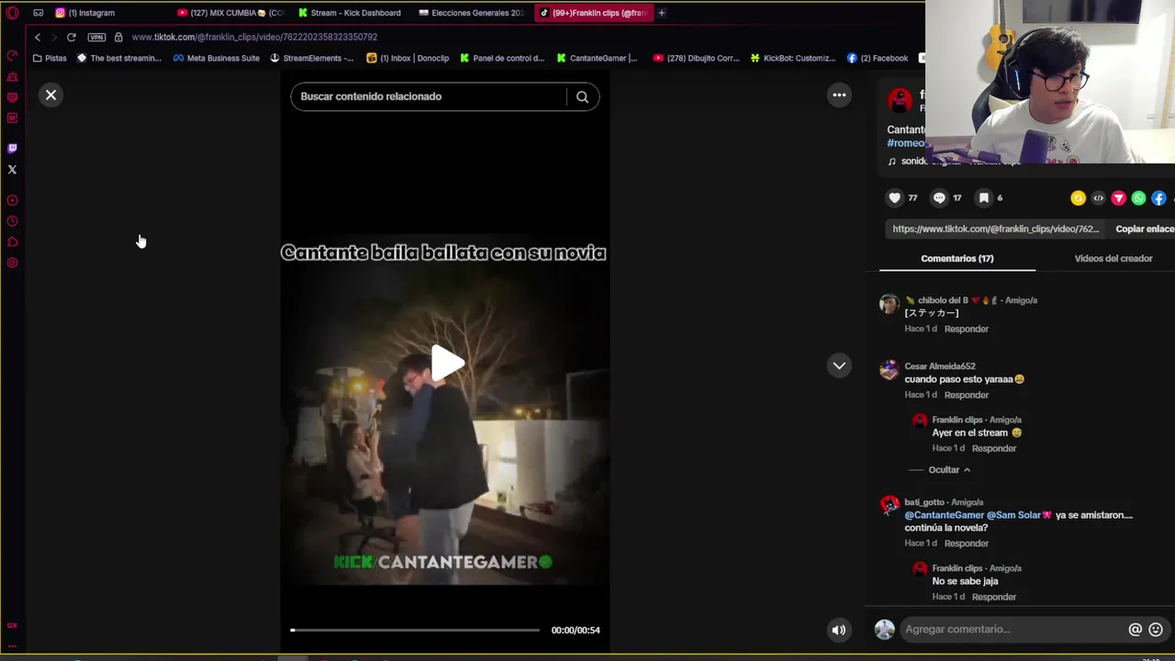The height and width of the screenshot is (661, 1175).
Task: Open the emoji picker in comment box
Action: (x=1156, y=629)
